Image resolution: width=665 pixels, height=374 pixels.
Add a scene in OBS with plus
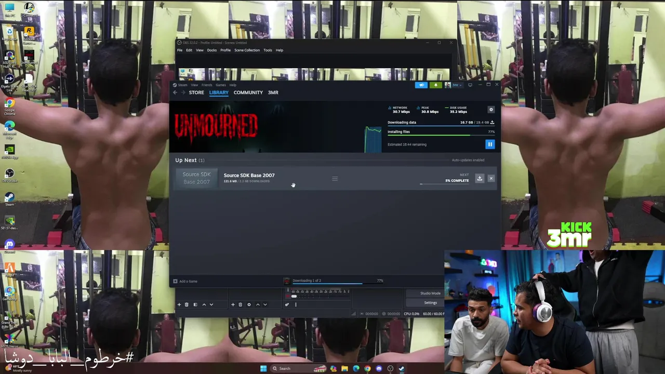179,305
